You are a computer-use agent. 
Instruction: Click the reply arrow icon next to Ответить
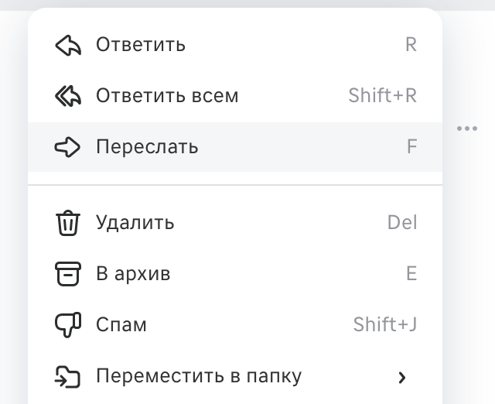[x=68, y=46]
